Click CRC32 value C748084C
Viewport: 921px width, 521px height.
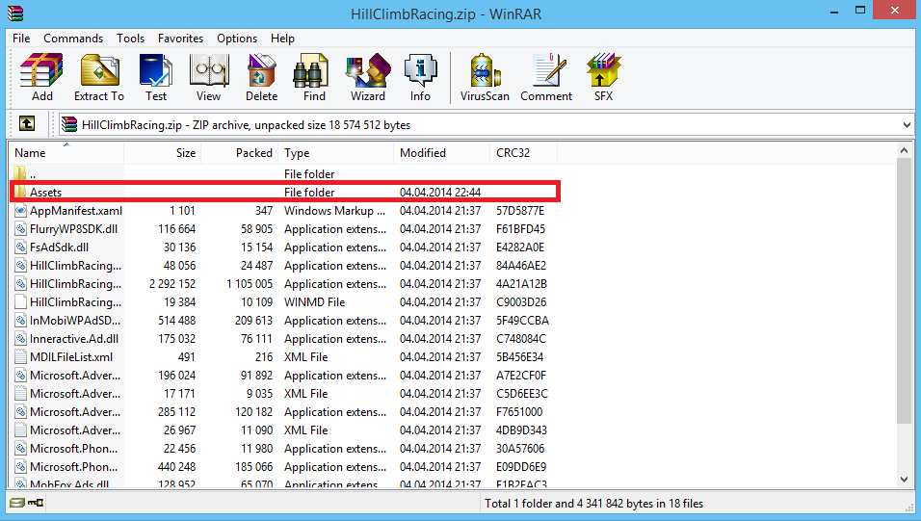point(520,338)
